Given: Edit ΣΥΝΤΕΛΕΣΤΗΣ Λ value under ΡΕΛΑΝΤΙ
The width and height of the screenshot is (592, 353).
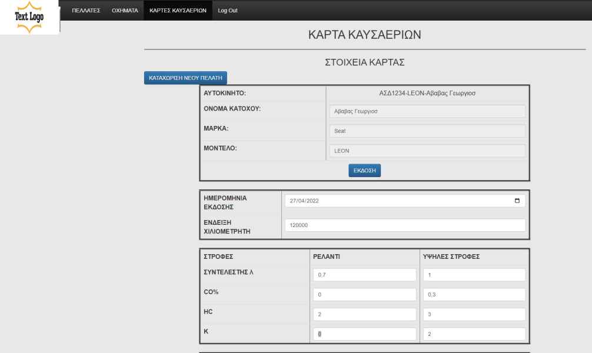Looking at the screenshot, I should coord(364,275).
